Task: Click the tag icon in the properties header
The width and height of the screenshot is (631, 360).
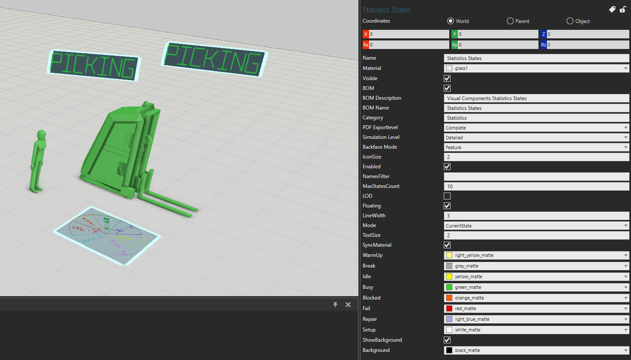Action: (612, 9)
